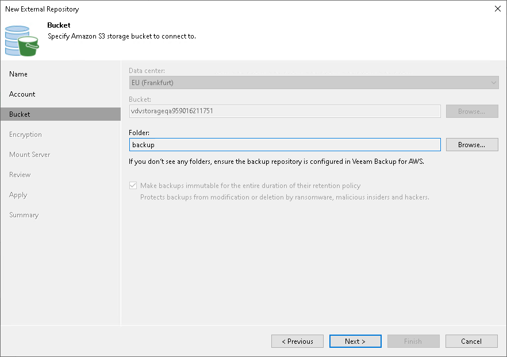Click the 'New External Repository' title text
Image resolution: width=507 pixels, height=357 pixels.
pos(42,9)
